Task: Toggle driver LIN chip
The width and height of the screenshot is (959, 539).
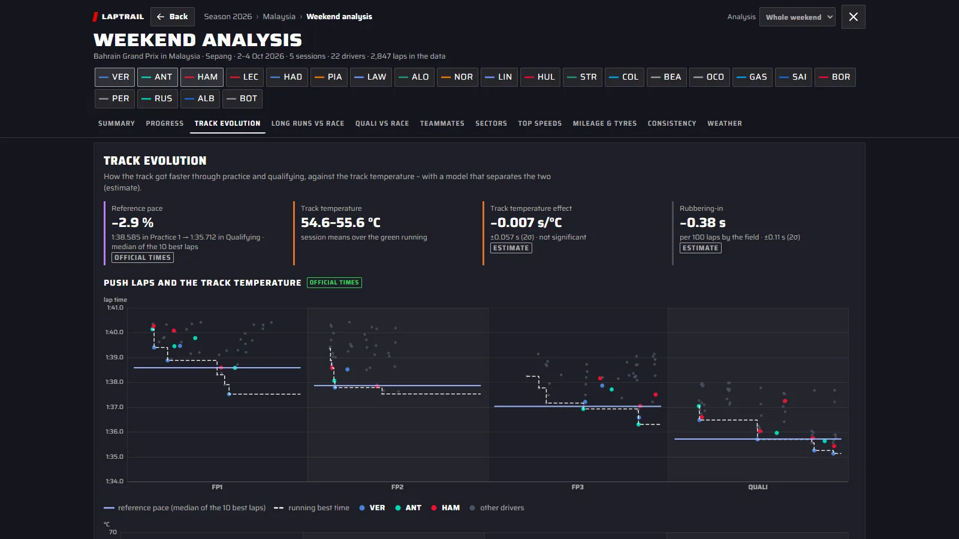Action: tap(499, 77)
